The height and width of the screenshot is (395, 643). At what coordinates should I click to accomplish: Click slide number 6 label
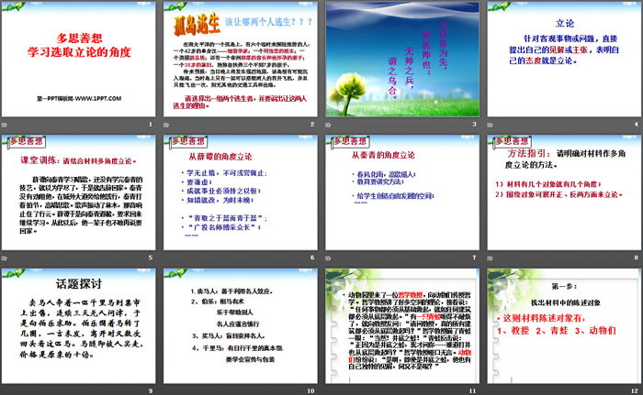(312, 258)
